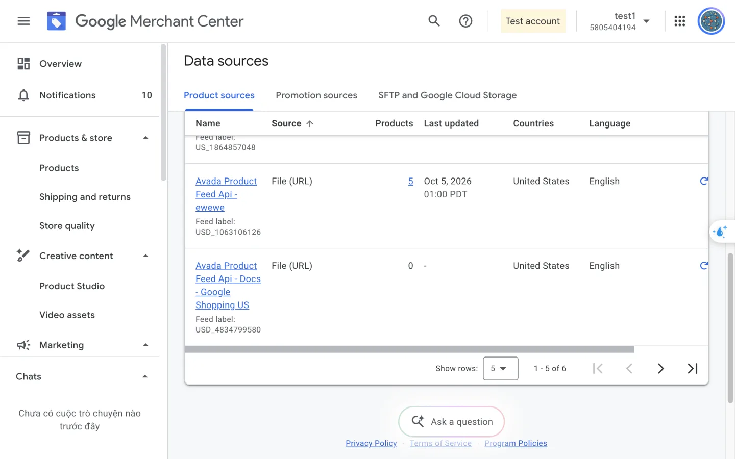Jump to the last page of results

click(x=692, y=368)
